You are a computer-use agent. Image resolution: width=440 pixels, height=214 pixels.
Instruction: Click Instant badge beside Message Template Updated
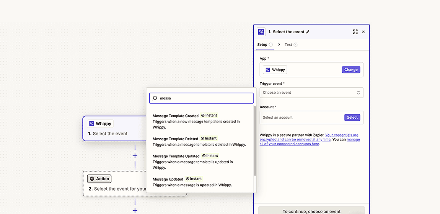coord(210,155)
